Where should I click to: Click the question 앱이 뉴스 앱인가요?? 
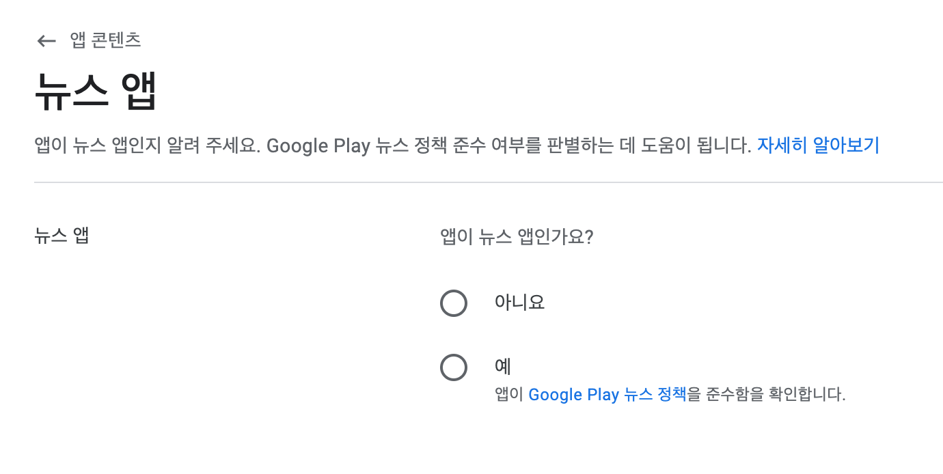tap(517, 237)
